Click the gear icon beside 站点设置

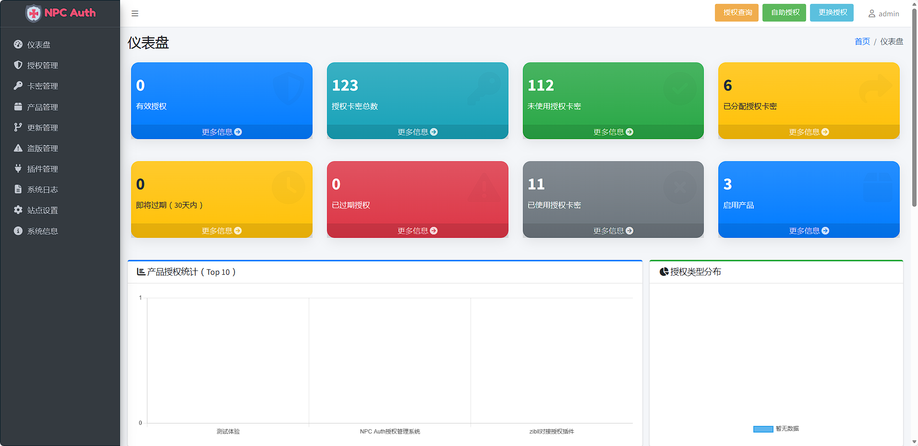18,210
